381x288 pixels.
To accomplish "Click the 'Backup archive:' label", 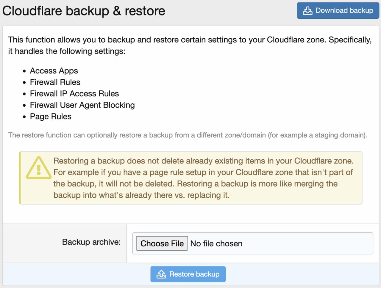I will click(x=91, y=242).
